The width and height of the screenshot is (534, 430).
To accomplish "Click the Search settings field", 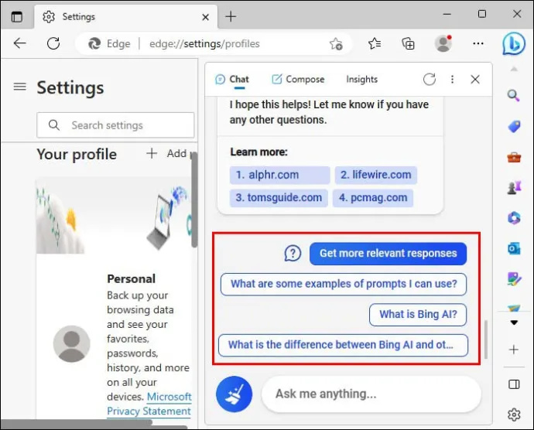I will 115,125.
